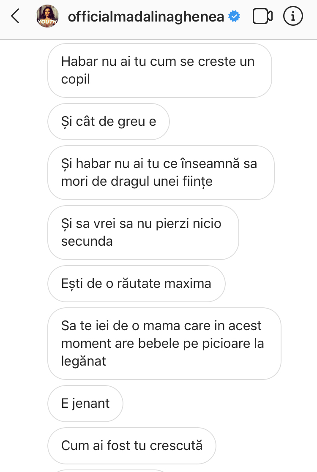Tap the blue verified badge
The height and width of the screenshot is (472, 317).
click(x=234, y=16)
